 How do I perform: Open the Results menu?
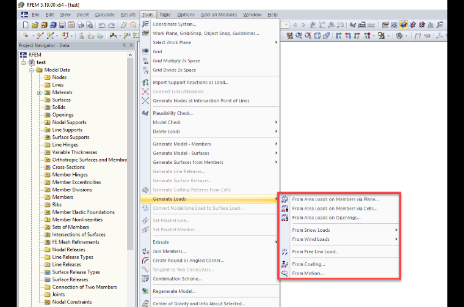point(128,15)
